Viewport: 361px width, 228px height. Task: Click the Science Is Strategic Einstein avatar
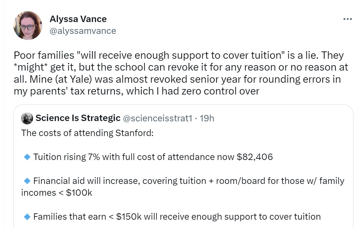point(27,118)
